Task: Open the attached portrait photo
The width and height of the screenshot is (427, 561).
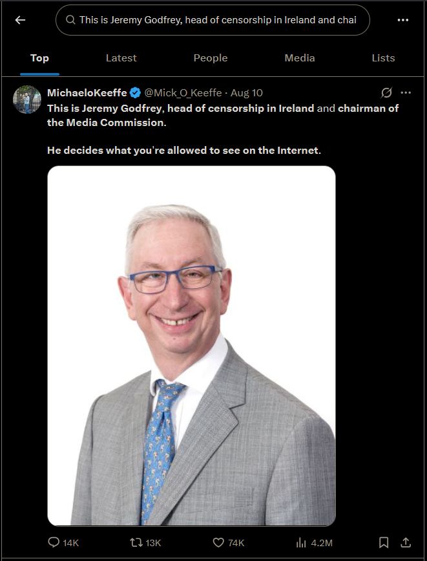Action: coord(191,346)
